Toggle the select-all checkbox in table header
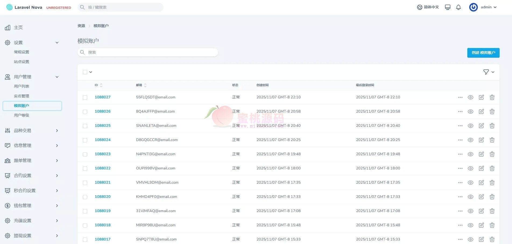 [85, 72]
